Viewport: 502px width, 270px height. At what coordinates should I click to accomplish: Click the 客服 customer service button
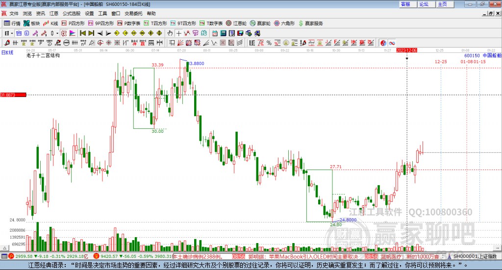pos(408,4)
